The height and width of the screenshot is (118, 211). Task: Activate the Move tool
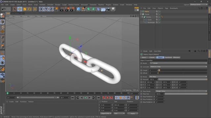point(20,9)
